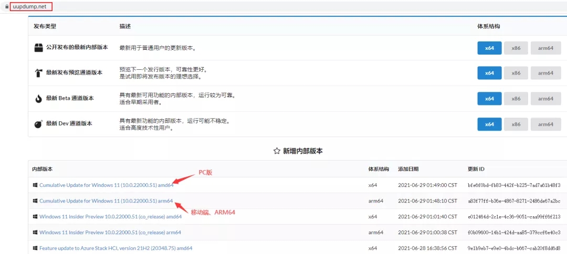Click the 最新 Dev 通道版本 title
Screen dimensions: 567x254
coord(69,124)
